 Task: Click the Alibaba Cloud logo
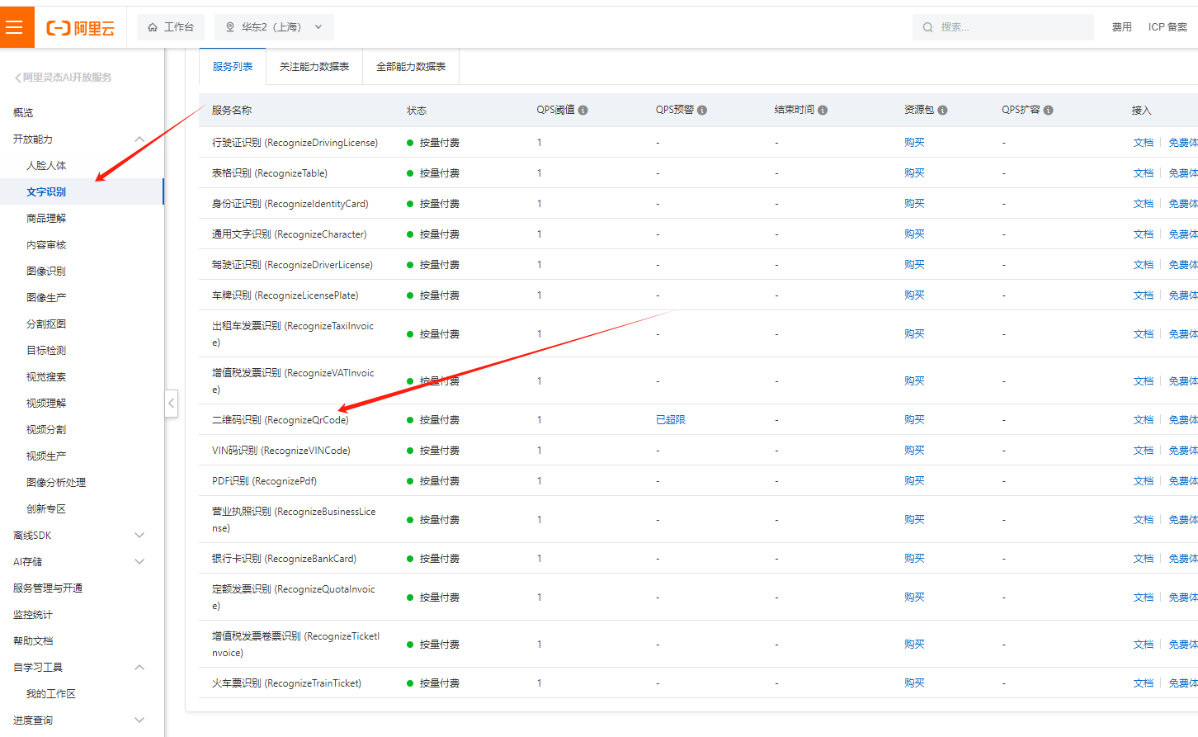pos(81,28)
